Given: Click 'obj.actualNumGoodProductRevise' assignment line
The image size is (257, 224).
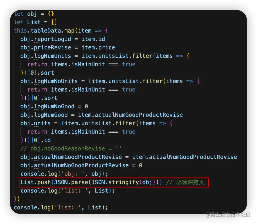Looking at the screenshot, I should [x=129, y=157].
